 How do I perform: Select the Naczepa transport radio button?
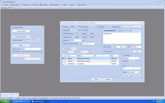point(80,34)
